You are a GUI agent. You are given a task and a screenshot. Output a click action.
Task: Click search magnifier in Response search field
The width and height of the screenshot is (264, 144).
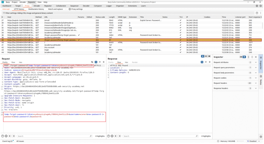click(x=197, y=136)
